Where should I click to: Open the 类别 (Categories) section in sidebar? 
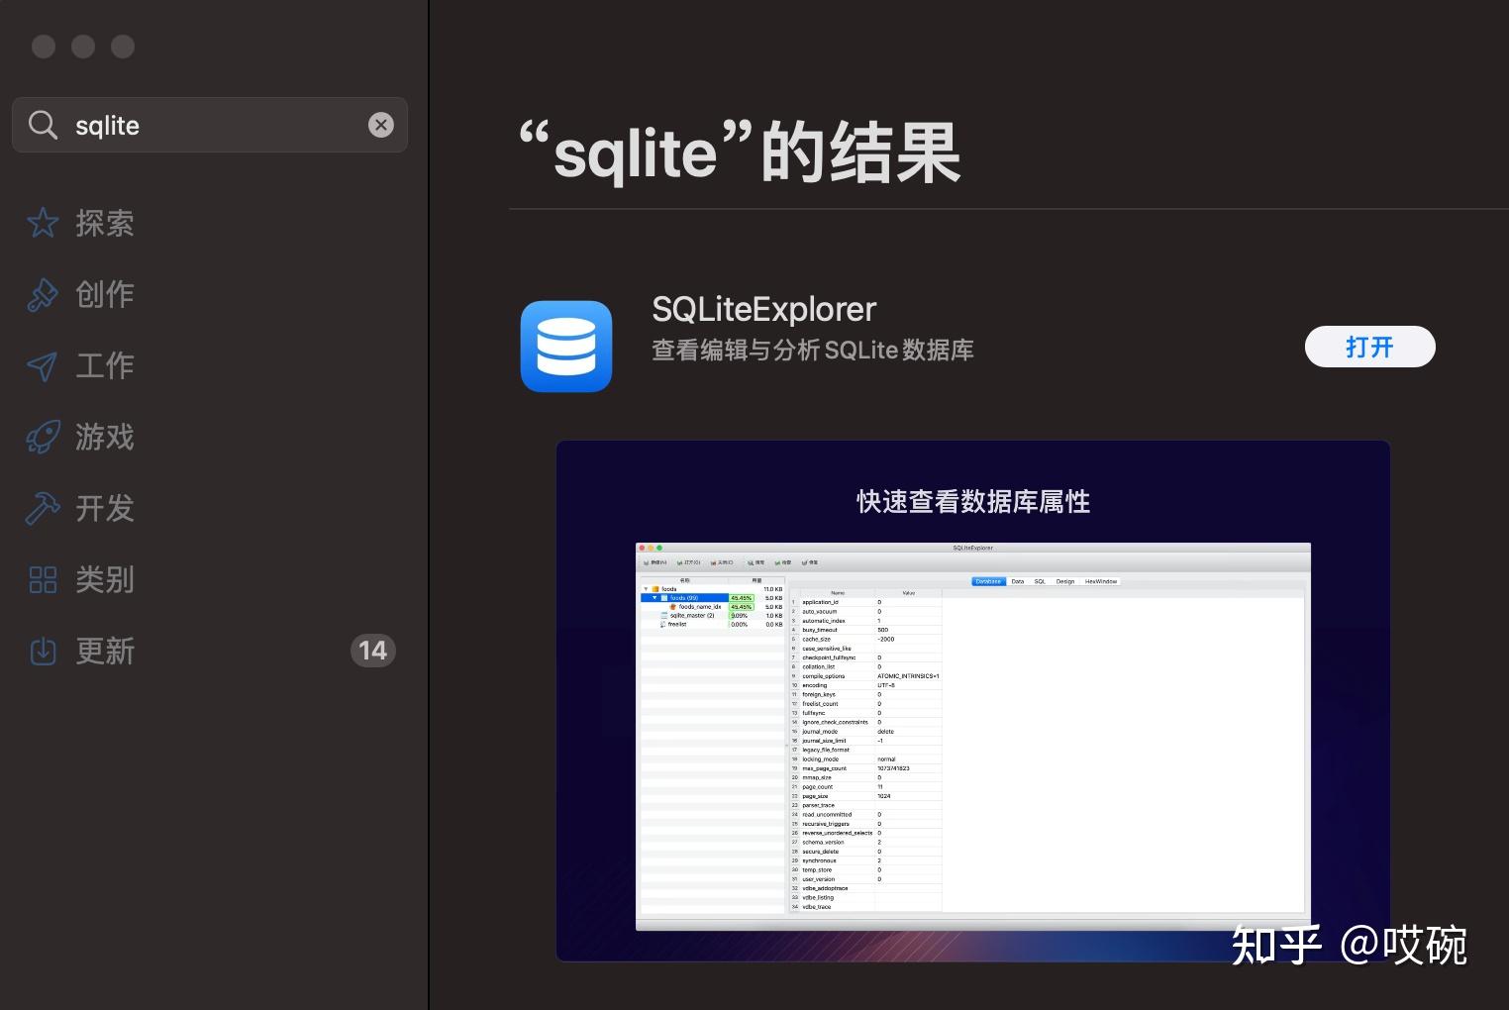[x=105, y=579]
